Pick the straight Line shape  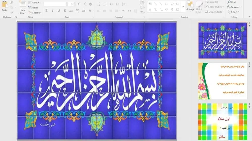coord(155,4)
